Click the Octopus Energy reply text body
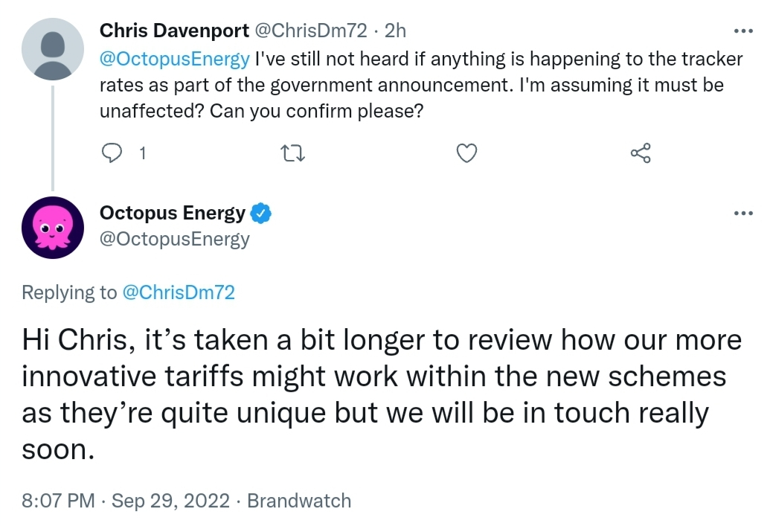 coord(382,394)
